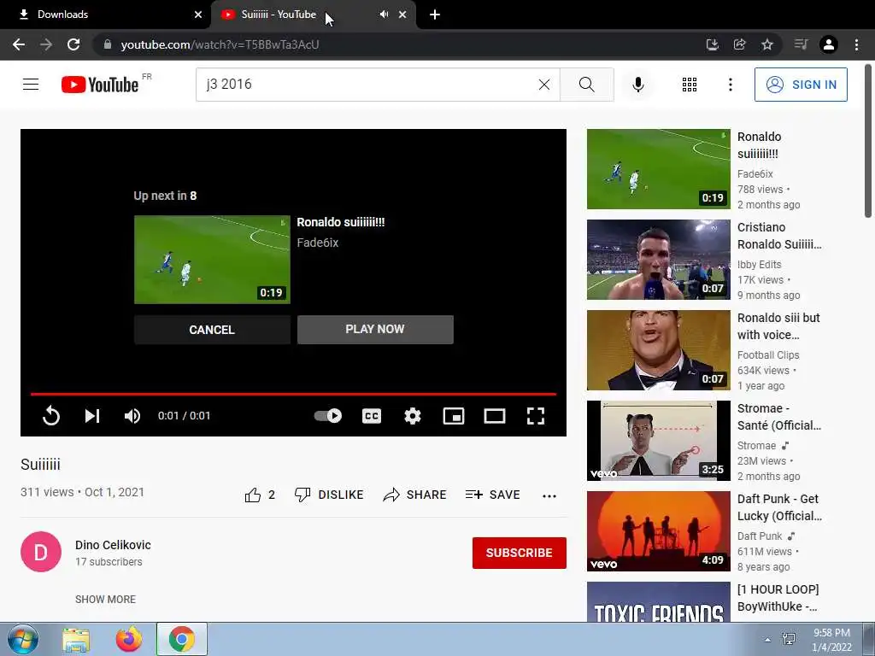Open Daft Punk - Get Lucky video
This screenshot has height=656, width=875.
click(659, 531)
